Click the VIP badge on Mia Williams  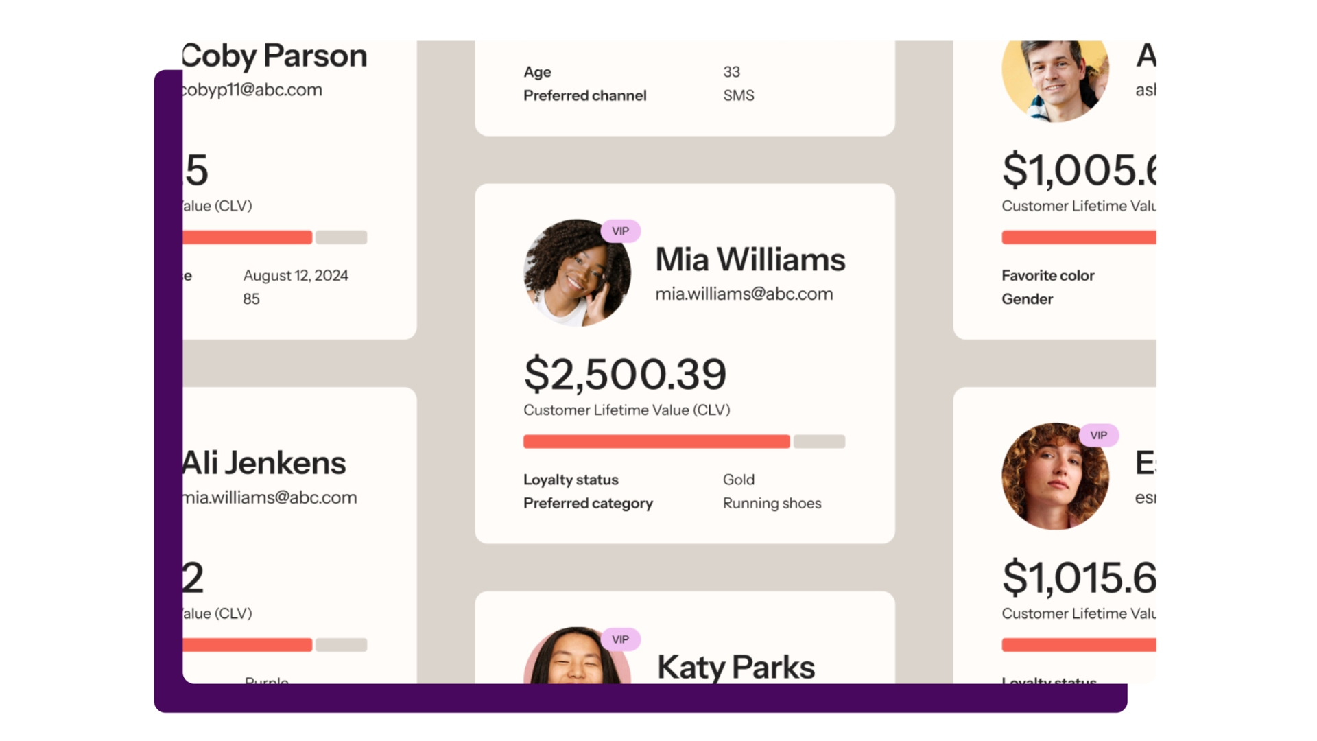coord(620,231)
